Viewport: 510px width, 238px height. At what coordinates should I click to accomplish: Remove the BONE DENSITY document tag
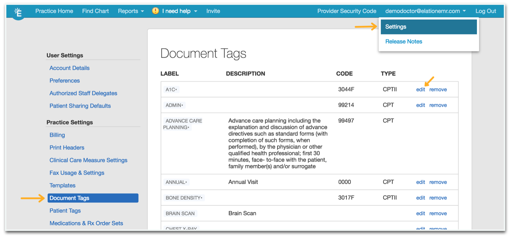coord(438,198)
